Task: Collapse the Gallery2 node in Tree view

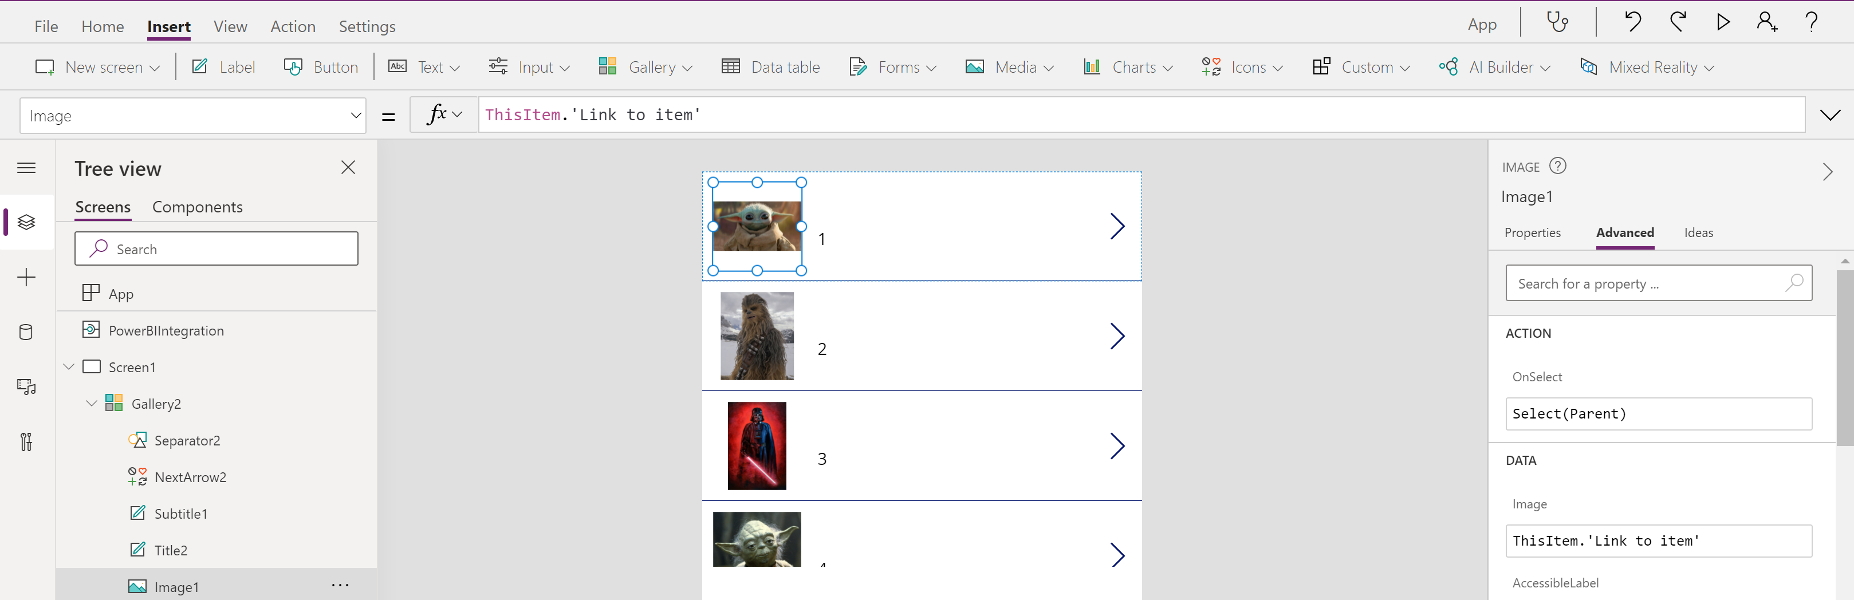Action: [92, 403]
